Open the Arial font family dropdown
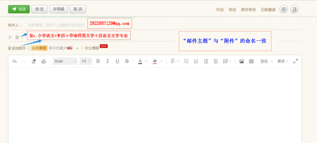 (65, 61)
